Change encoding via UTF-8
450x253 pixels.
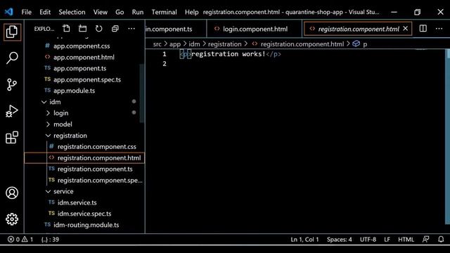point(368,239)
